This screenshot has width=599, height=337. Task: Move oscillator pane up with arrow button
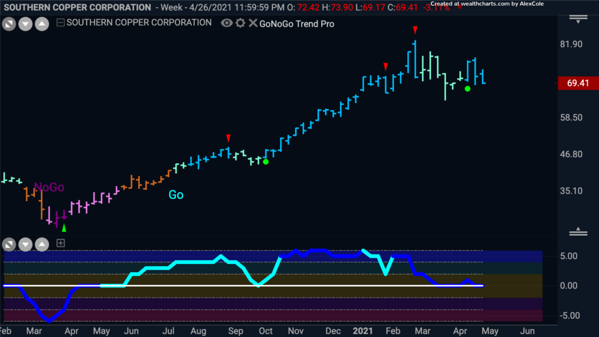point(42,244)
